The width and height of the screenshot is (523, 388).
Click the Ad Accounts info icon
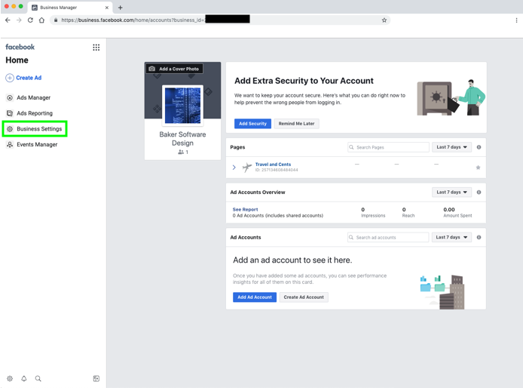(x=479, y=237)
